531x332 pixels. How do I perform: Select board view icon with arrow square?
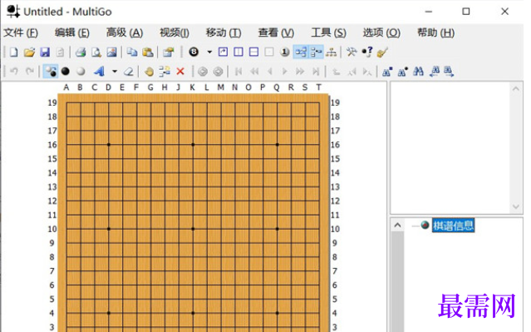tap(223, 52)
